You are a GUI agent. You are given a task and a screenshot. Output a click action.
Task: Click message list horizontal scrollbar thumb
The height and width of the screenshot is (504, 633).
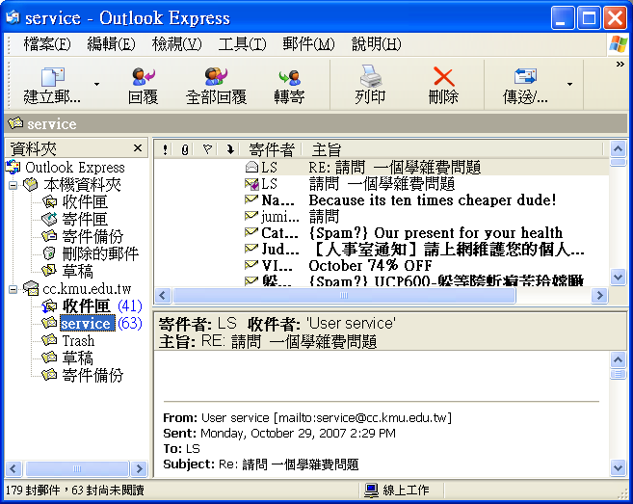344,296
